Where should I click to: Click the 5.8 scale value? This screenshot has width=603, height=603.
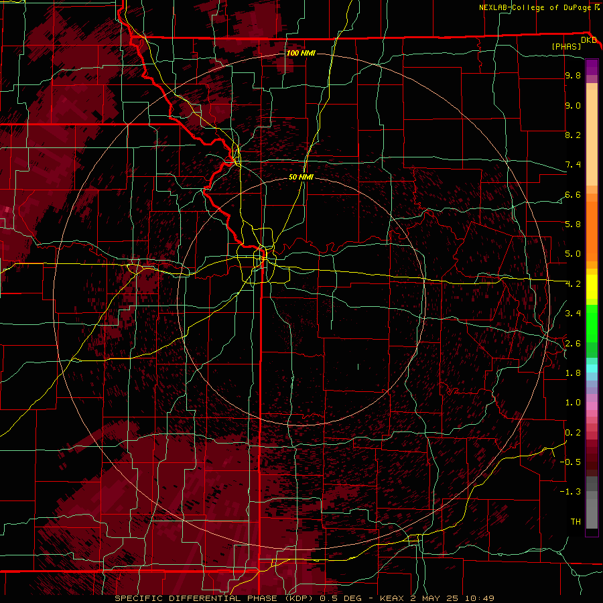click(x=573, y=224)
